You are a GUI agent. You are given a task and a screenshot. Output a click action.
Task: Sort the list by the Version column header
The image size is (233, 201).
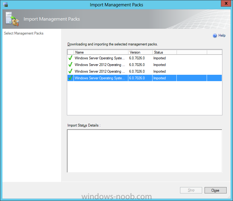point(140,52)
